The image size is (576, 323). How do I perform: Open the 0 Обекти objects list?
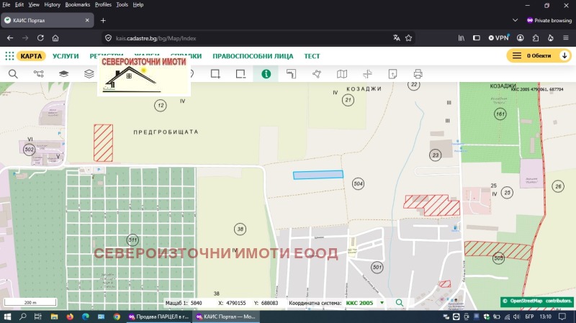click(x=534, y=56)
